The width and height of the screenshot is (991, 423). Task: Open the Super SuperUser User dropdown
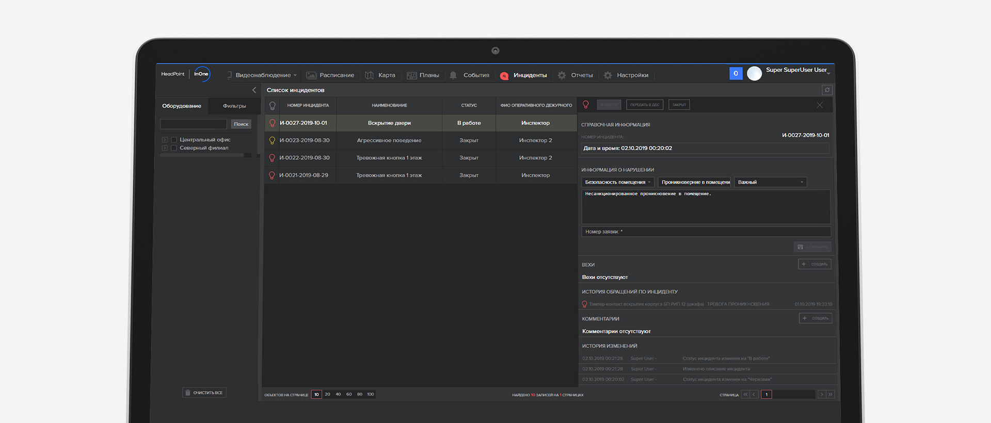797,70
